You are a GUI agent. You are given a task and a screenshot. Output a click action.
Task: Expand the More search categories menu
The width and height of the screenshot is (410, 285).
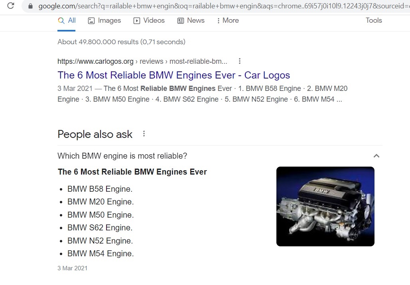227,20
